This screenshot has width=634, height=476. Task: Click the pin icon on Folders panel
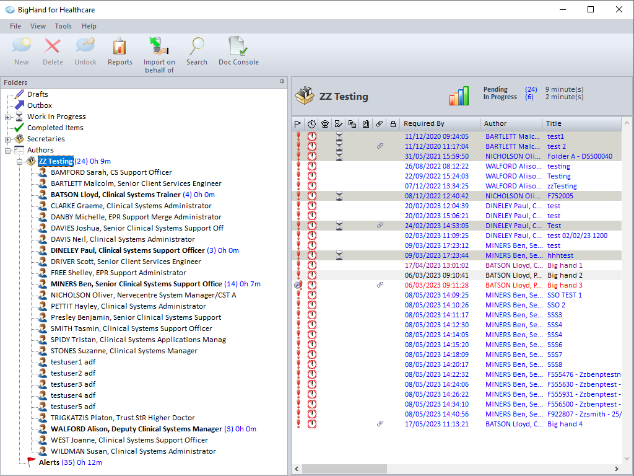coord(282,82)
